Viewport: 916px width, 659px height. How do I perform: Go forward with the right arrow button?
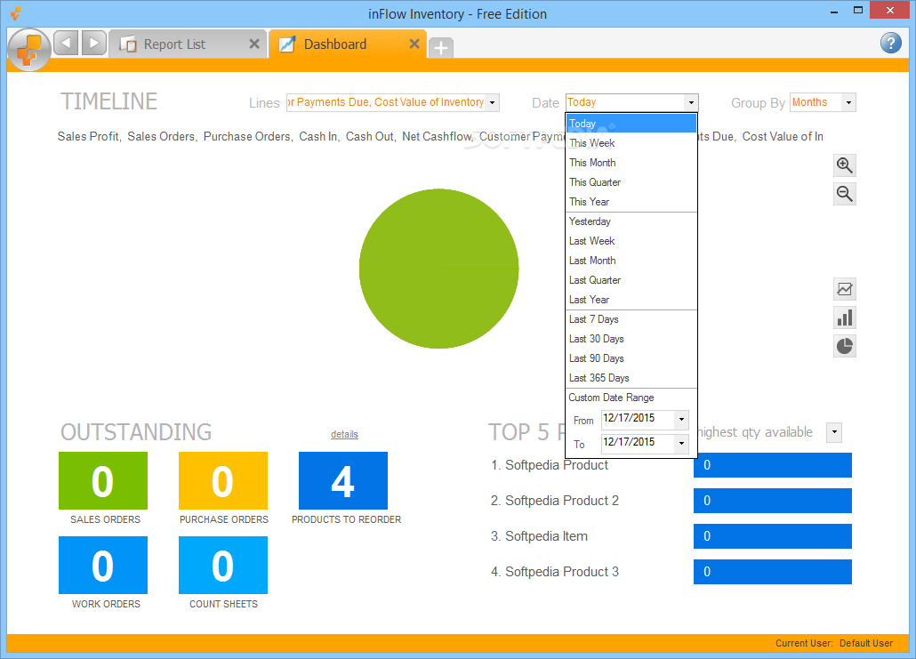click(93, 43)
